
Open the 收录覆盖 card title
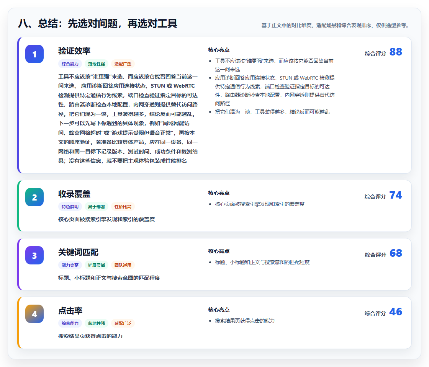74,194
